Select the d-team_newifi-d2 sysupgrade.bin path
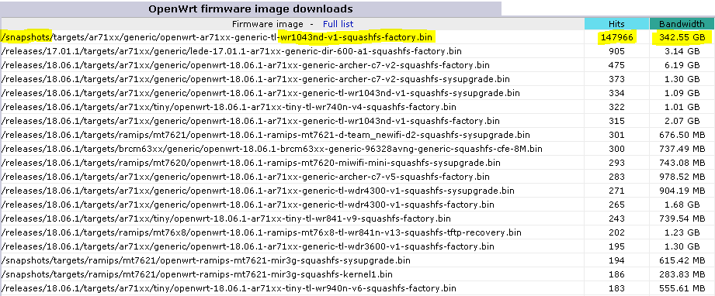Screen dimensions: 715x296 (266, 135)
